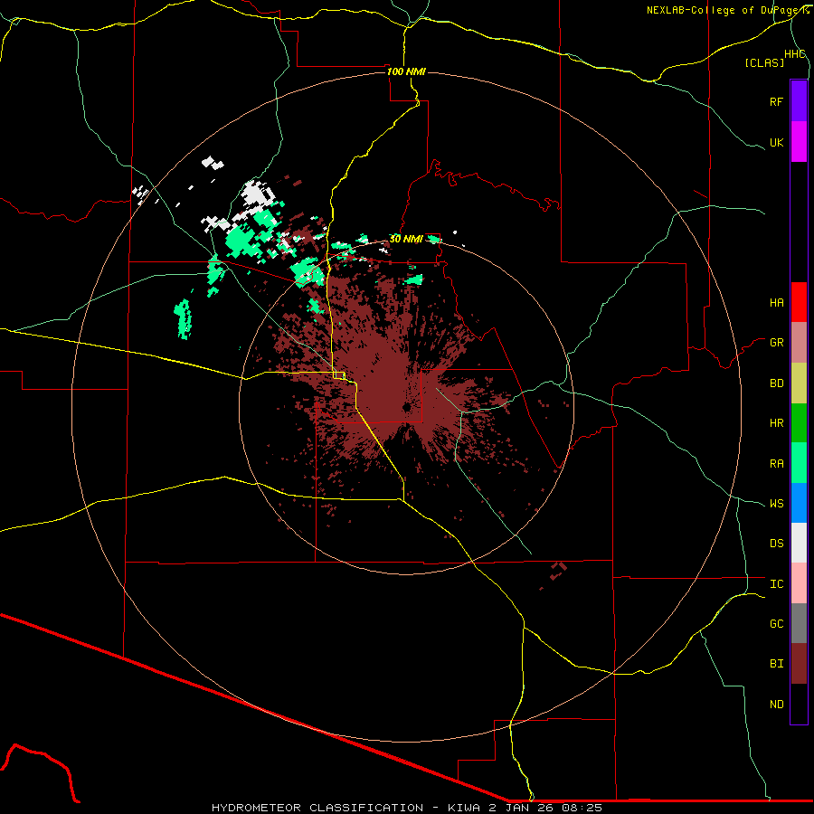Click the HA red legend swatch

coord(799,302)
